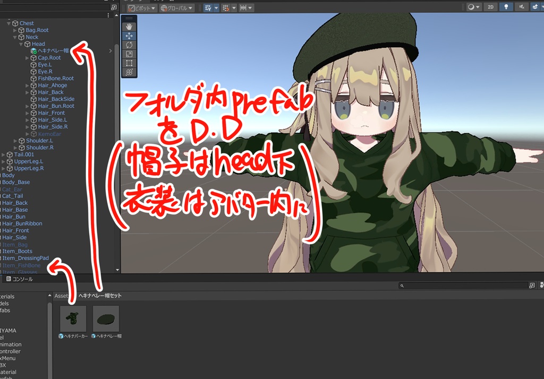Click the hierarchy search field

tap(55, 7)
